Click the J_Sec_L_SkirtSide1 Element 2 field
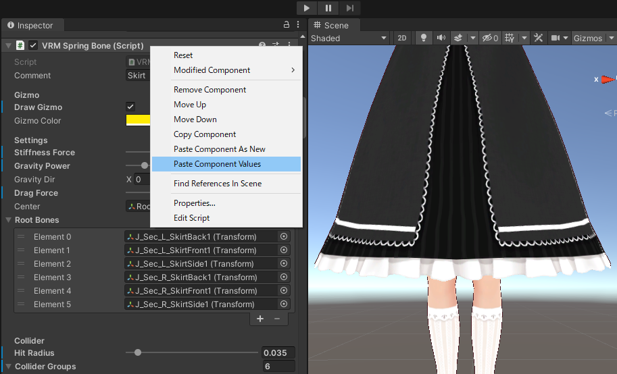Image resolution: width=617 pixels, height=374 pixels. [x=201, y=263]
